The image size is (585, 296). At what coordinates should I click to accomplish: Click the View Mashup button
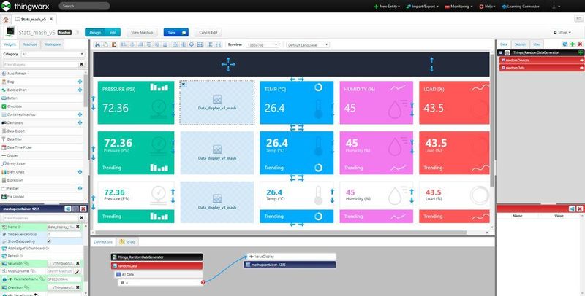point(142,32)
